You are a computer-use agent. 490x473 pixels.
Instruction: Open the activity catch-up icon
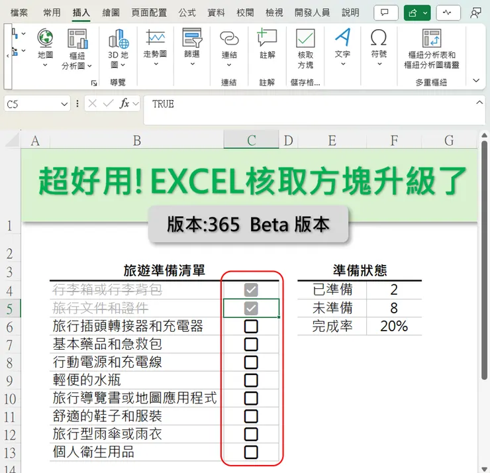coord(448,13)
